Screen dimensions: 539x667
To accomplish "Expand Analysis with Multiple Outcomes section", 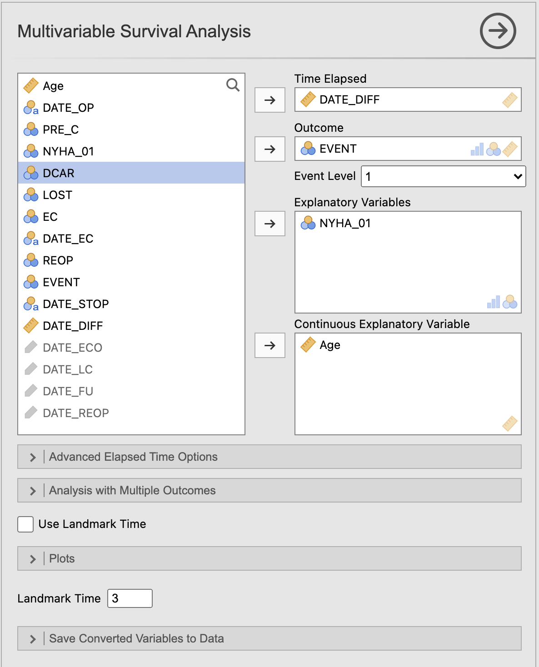I will (x=269, y=490).
